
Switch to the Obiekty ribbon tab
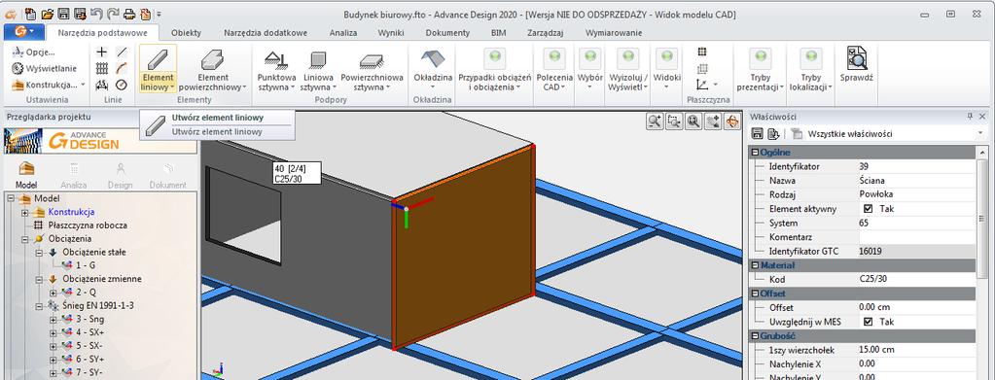pyautogui.click(x=186, y=33)
